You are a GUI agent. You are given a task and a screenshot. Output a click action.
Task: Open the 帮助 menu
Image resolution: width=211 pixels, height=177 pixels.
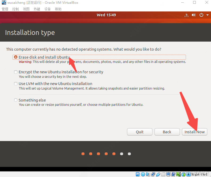point(58,9)
